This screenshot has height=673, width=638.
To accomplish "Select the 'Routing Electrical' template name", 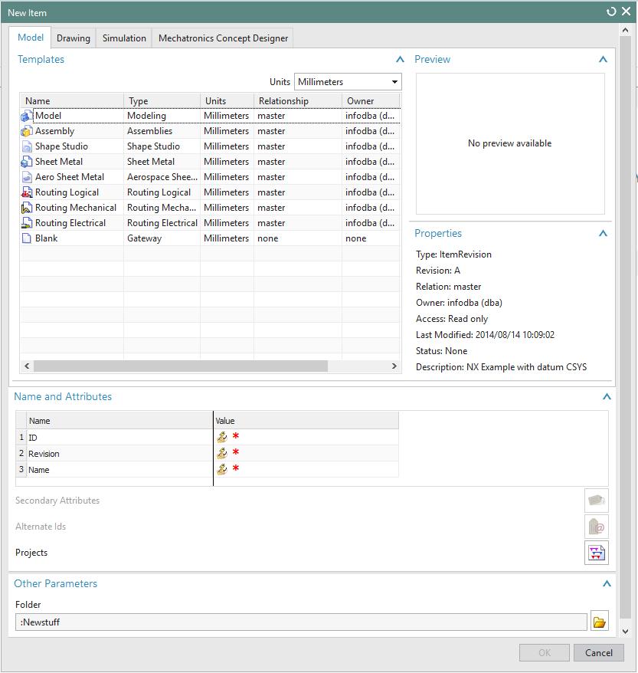I will [x=70, y=223].
